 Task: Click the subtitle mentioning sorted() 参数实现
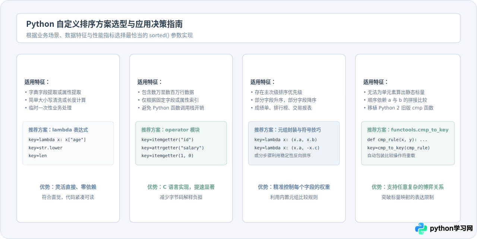(x=109, y=35)
